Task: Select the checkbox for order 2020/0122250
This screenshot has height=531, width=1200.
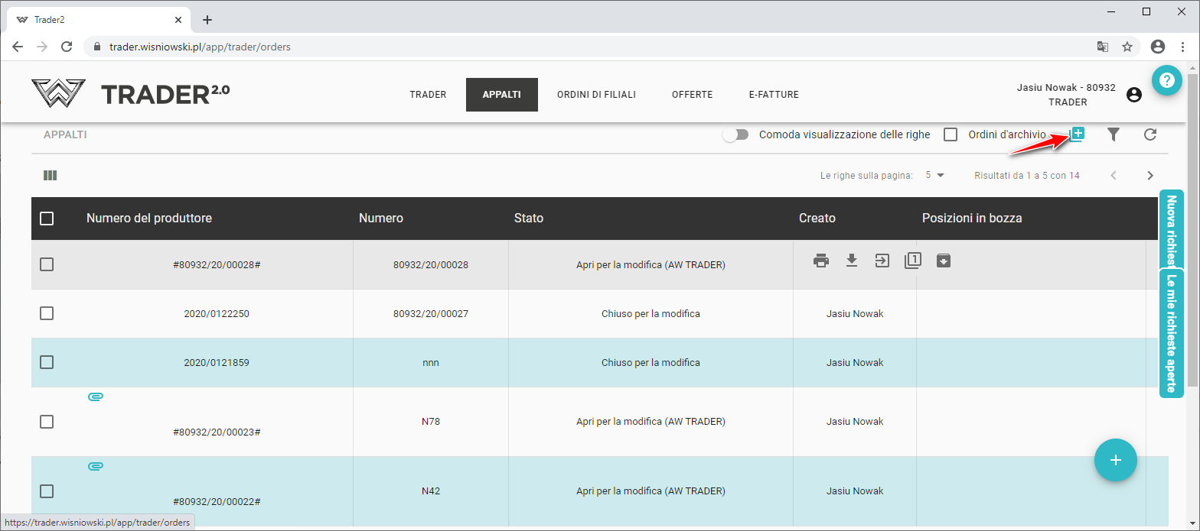Action: click(x=47, y=313)
